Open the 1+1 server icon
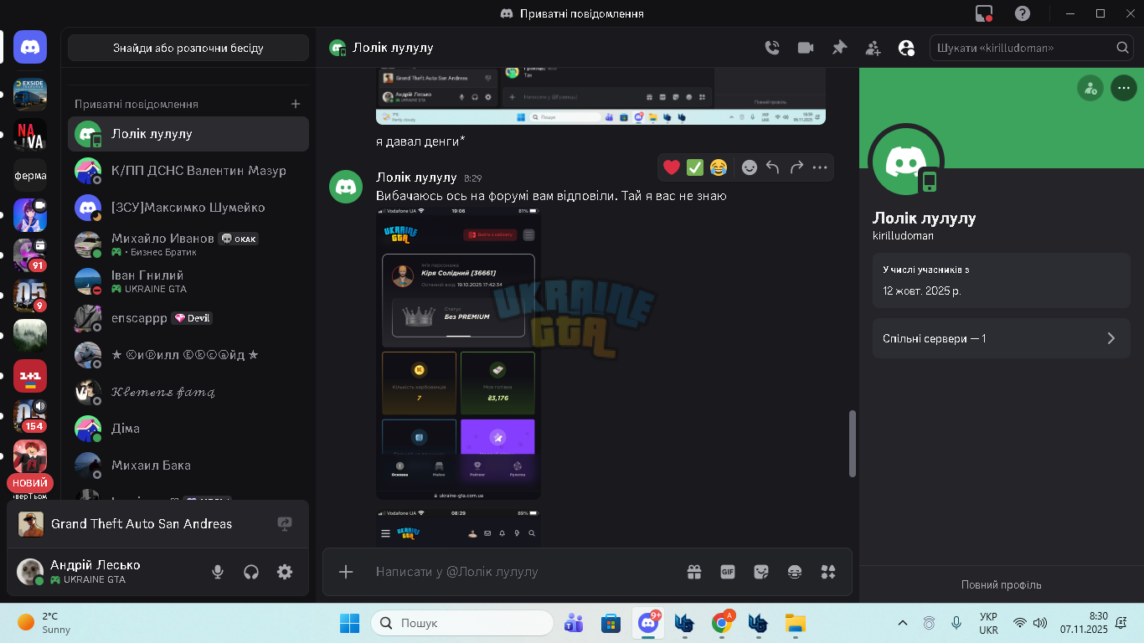The image size is (1144, 643). [30, 376]
